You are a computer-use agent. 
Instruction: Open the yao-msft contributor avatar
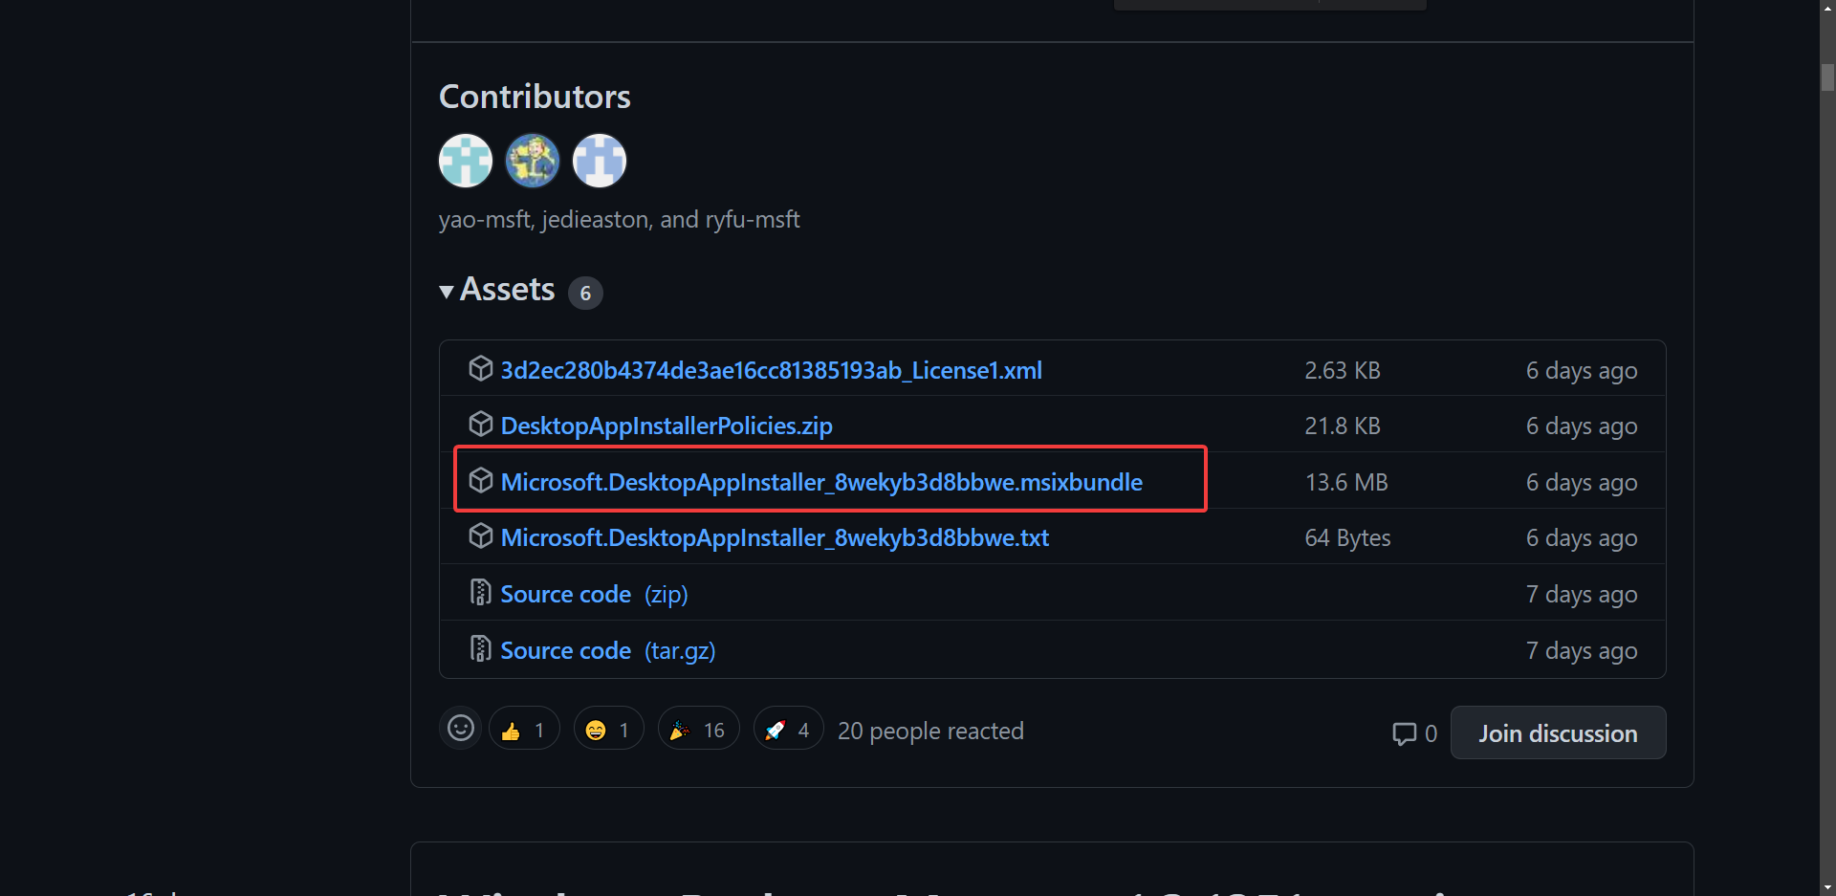466,161
